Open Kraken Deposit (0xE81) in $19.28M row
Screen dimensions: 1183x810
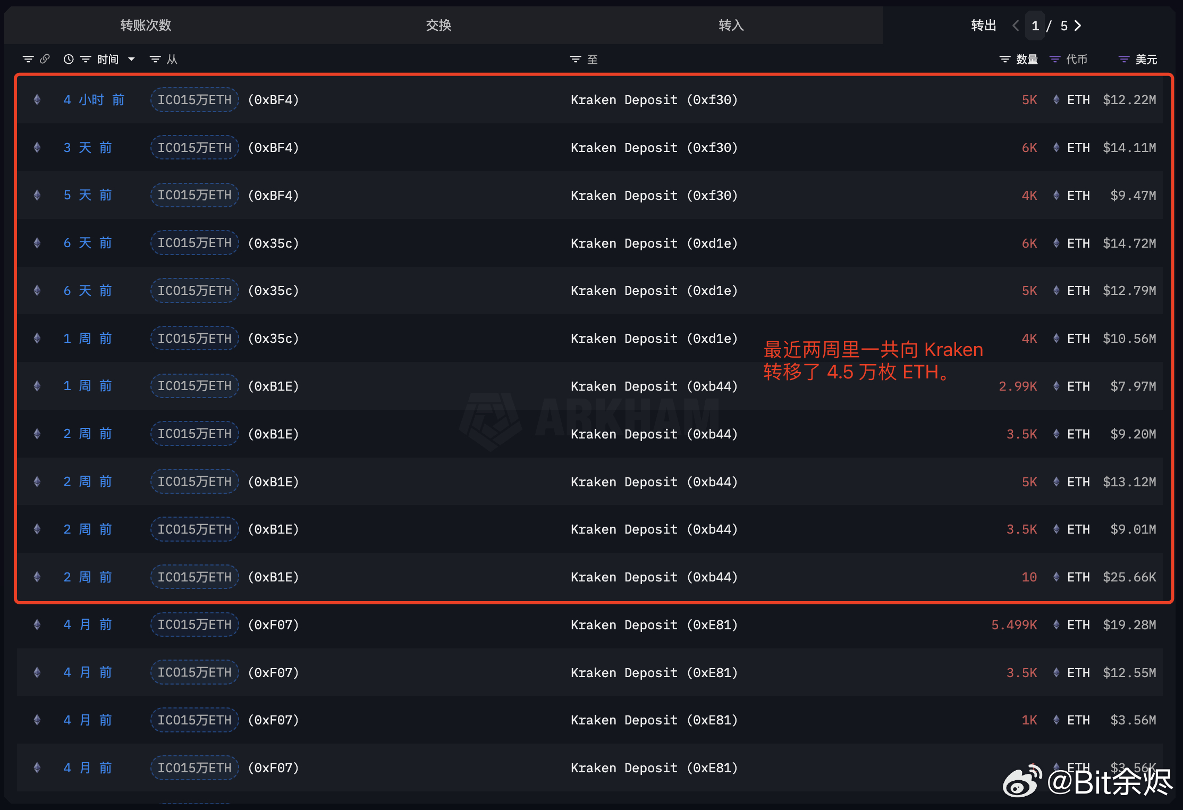654,625
